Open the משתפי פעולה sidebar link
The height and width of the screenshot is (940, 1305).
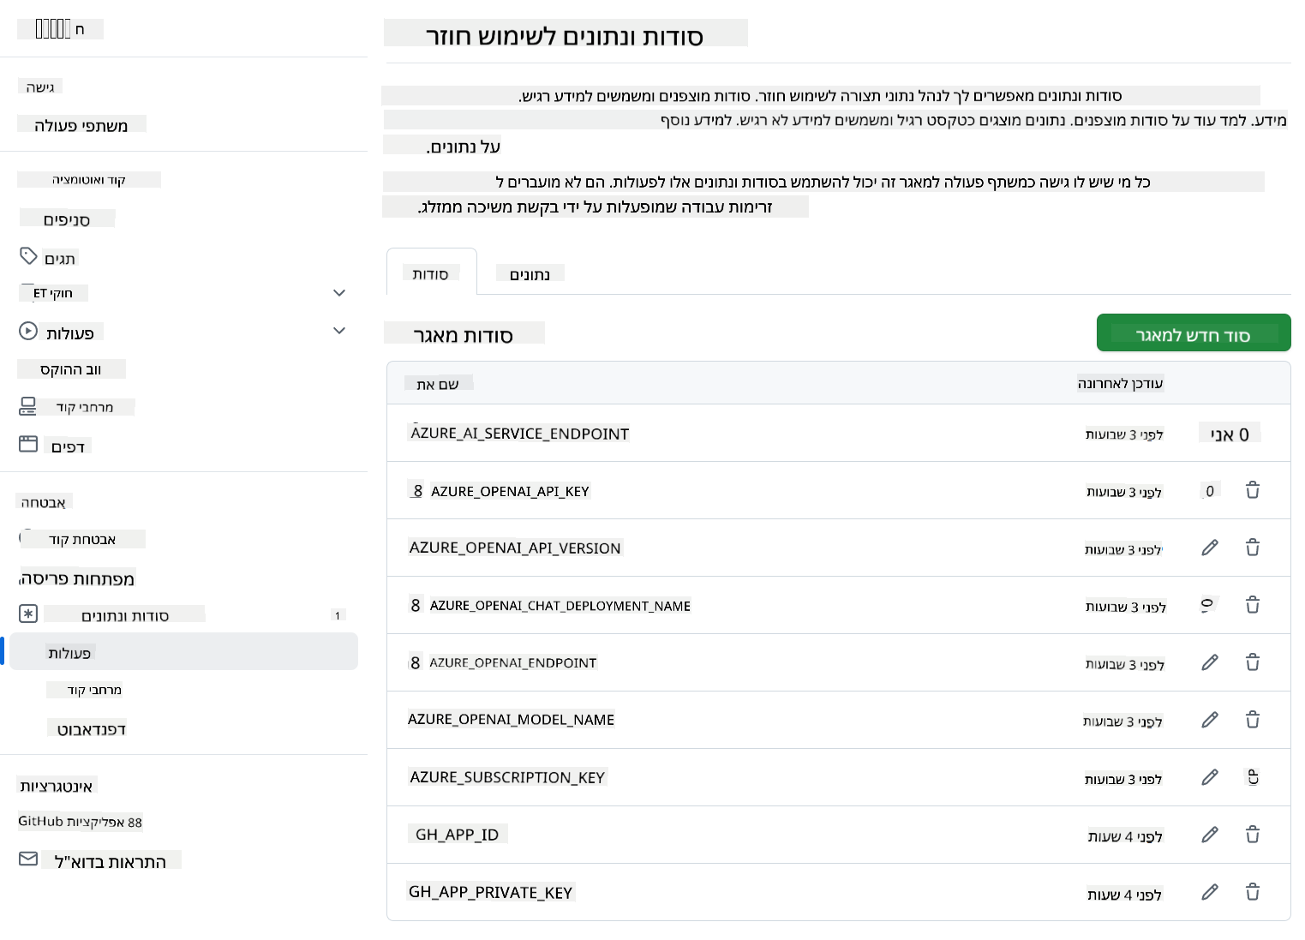coord(81,125)
